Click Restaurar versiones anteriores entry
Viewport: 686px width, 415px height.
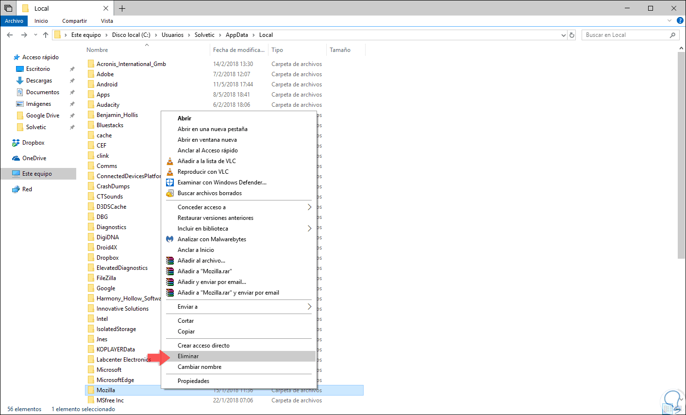pos(238,218)
